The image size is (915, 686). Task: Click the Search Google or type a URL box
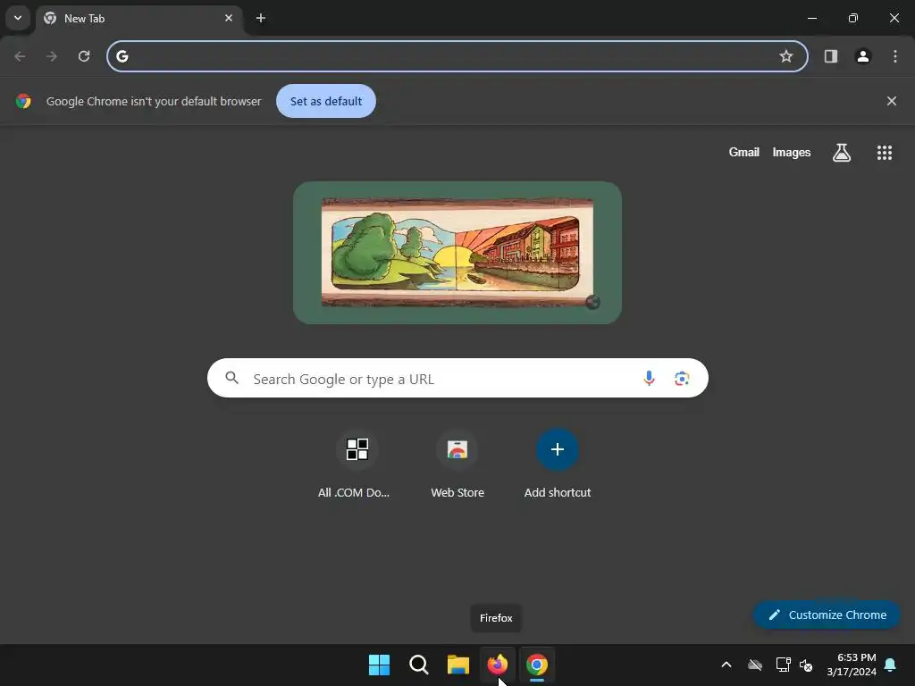(x=457, y=378)
